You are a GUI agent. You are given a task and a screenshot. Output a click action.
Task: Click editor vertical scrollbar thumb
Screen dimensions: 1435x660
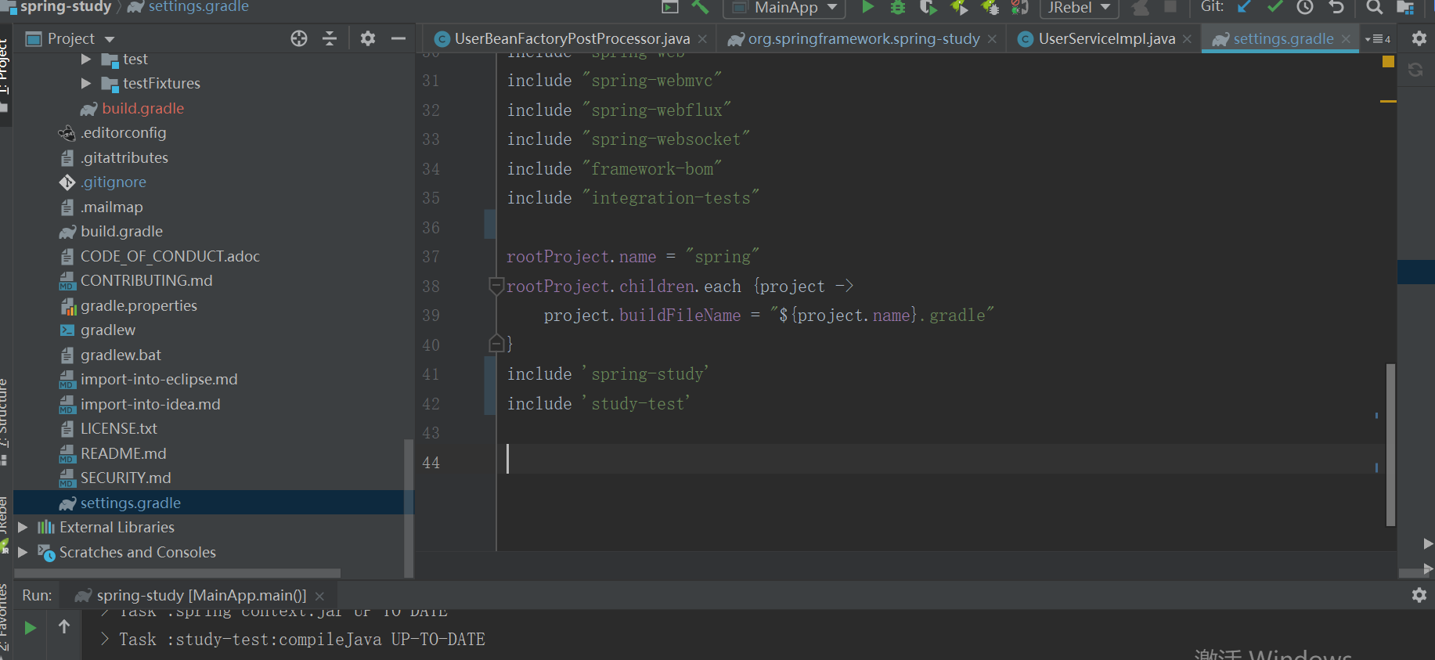tap(1390, 445)
